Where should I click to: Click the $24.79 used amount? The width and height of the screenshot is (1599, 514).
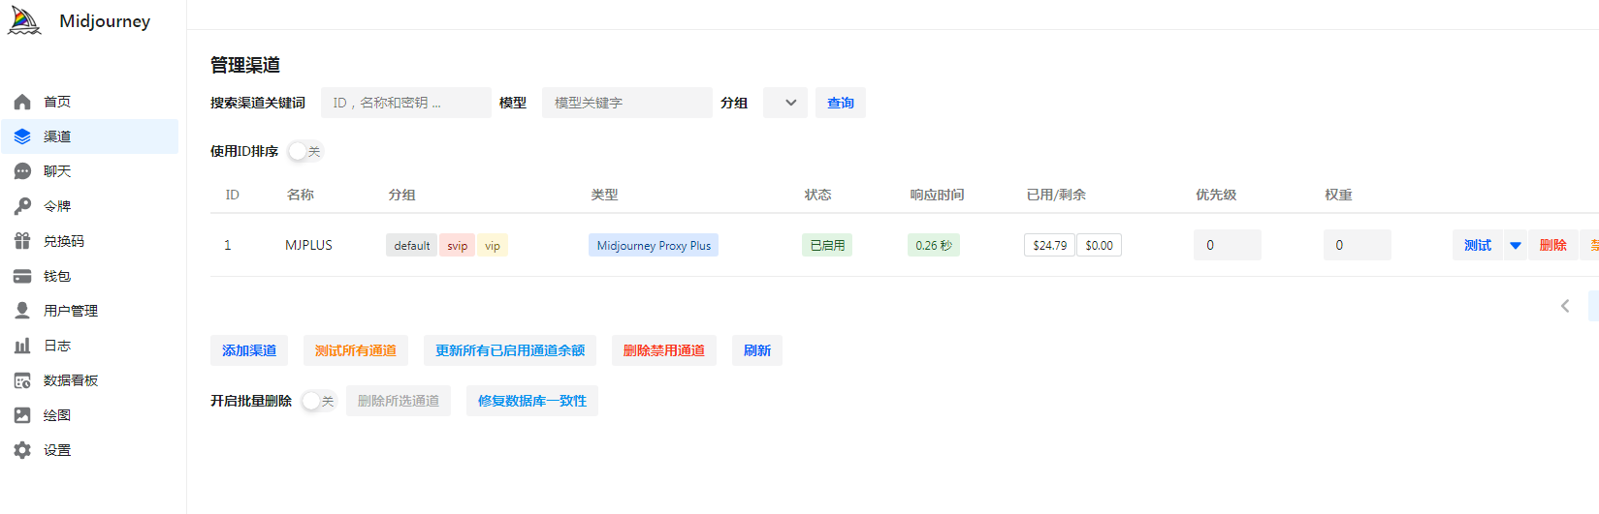1049,246
